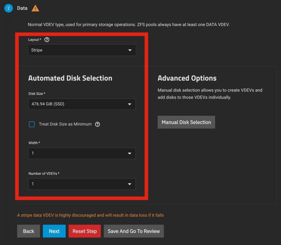Click the step 2 number circle
The width and height of the screenshot is (281, 245).
pyautogui.click(x=8, y=8)
